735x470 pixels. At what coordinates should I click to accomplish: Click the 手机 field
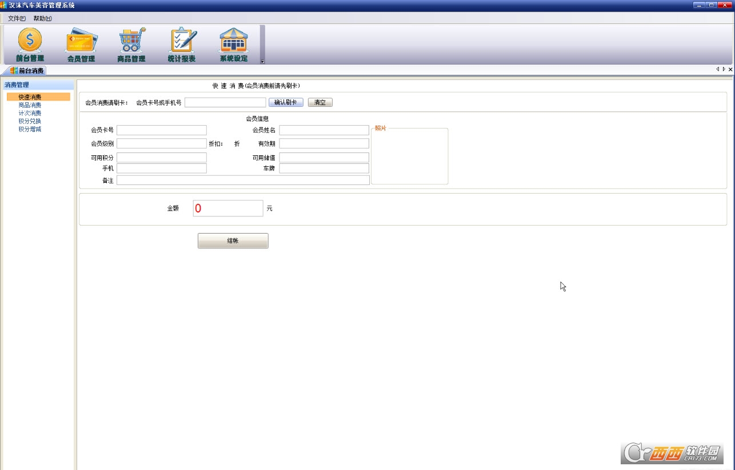point(162,168)
